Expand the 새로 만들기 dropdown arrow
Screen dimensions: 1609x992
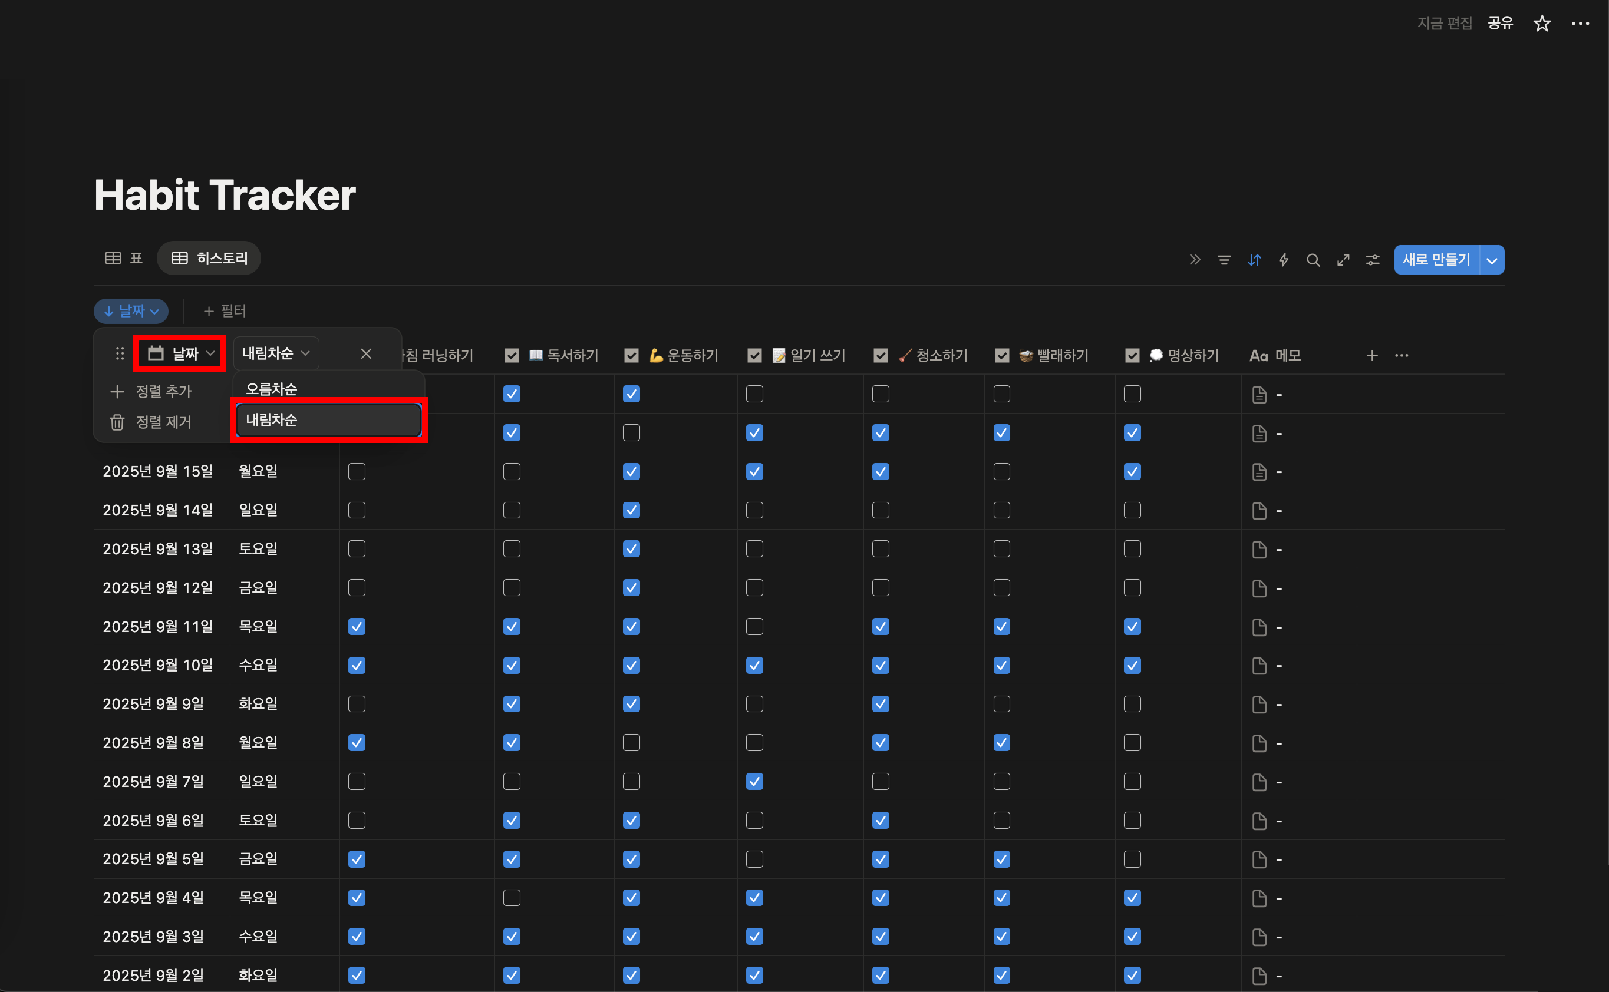pos(1492,260)
